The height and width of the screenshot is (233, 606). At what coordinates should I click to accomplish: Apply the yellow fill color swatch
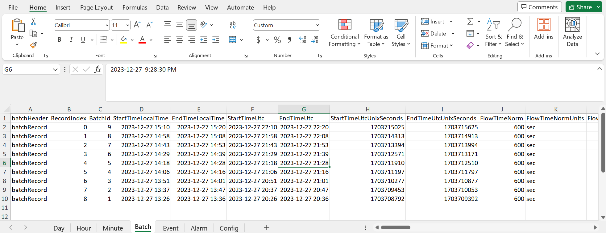click(123, 40)
